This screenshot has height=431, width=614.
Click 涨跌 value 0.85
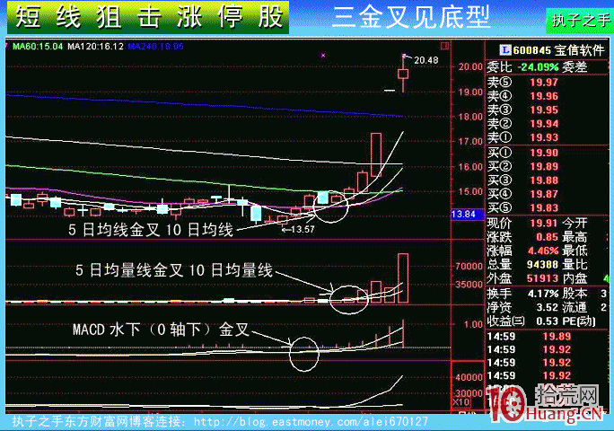tap(547, 237)
